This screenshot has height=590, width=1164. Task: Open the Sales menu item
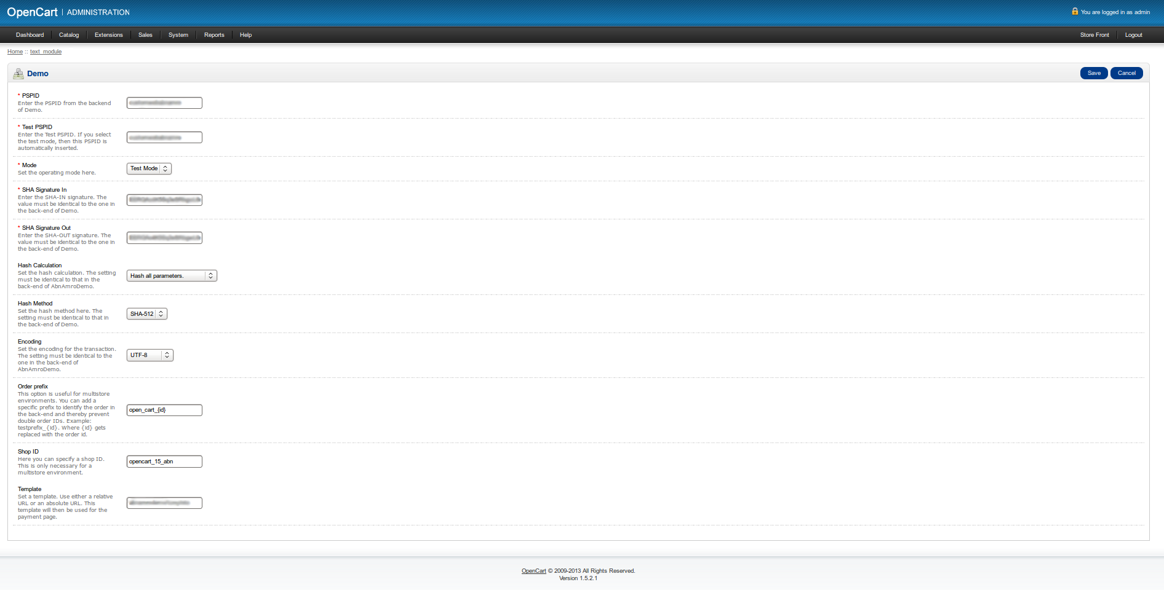pyautogui.click(x=145, y=35)
